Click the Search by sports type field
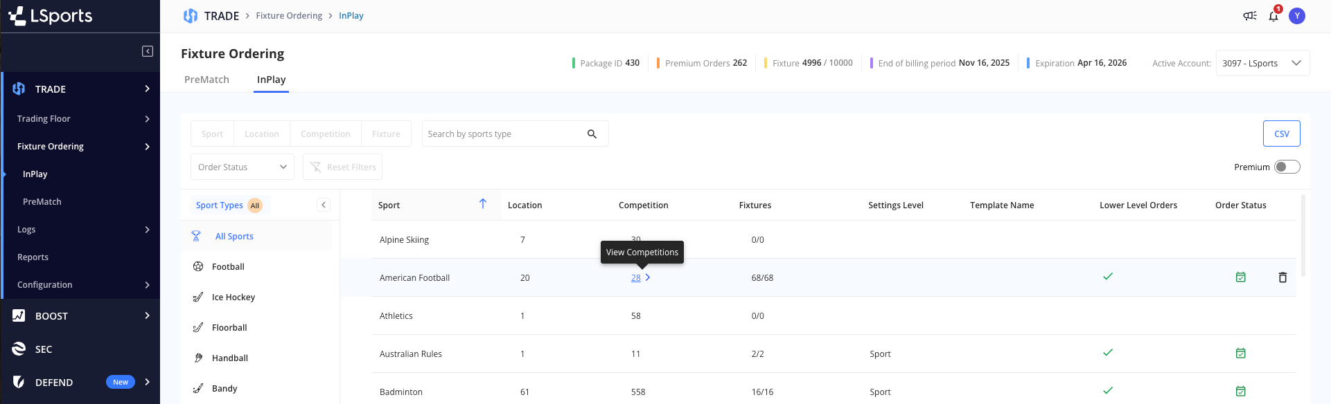This screenshot has height=404, width=1331. [x=503, y=134]
